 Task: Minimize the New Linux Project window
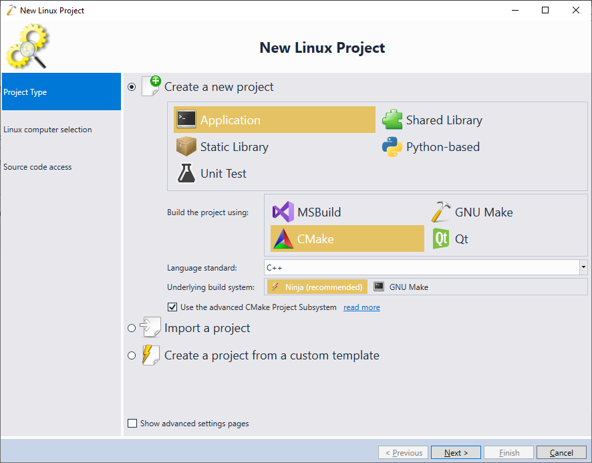(515, 10)
